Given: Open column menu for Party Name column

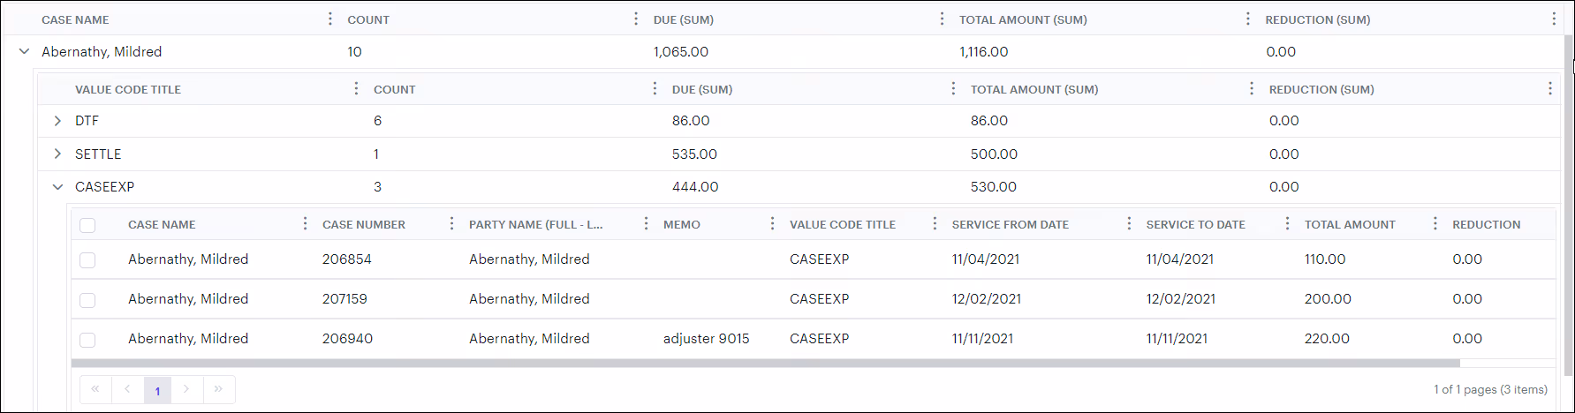Looking at the screenshot, I should pos(646,224).
